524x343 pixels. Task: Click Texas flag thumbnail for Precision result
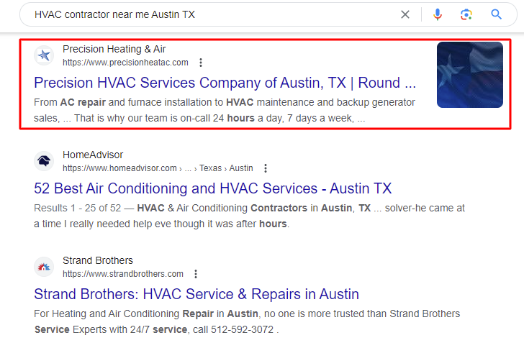469,75
